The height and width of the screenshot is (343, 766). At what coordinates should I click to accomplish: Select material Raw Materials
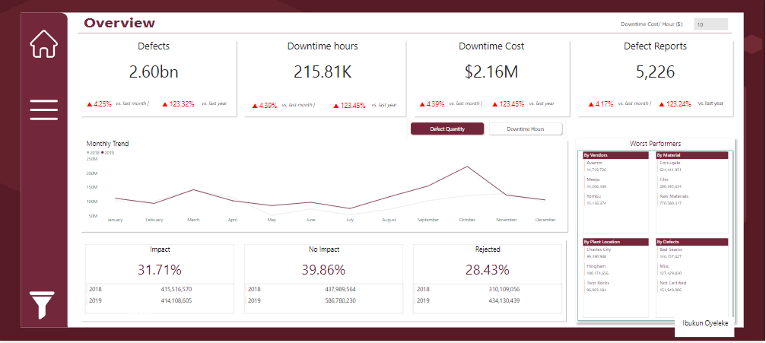click(x=674, y=196)
